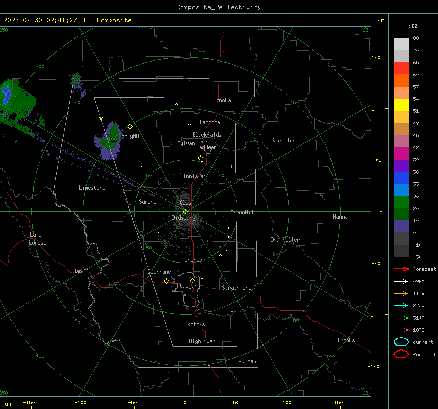Image resolution: width=438 pixels, height=409 pixels.
Task: Click the red forecast arrow legend icon
Action: pyautogui.click(x=401, y=269)
